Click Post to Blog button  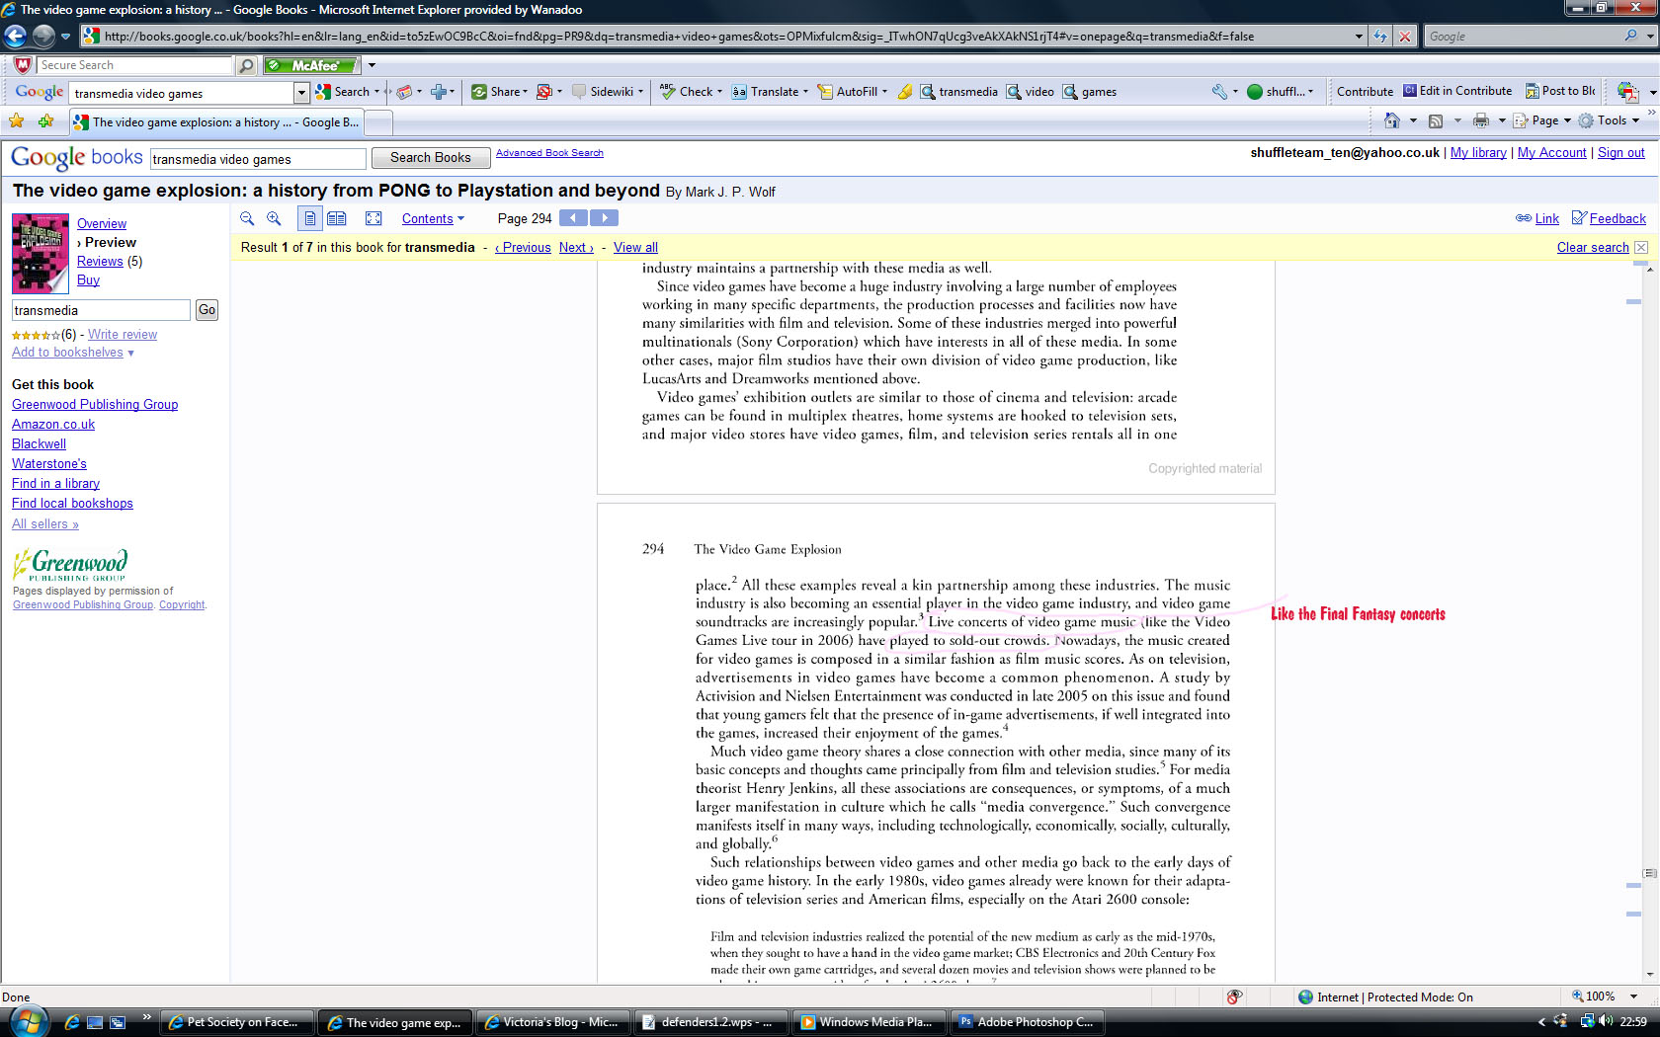coord(1560,91)
